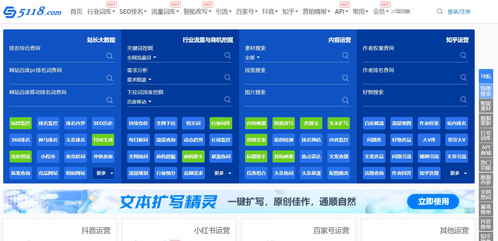498x241 pixels.
Task: Open the 百度移动 dropdown
Action: click(x=139, y=102)
